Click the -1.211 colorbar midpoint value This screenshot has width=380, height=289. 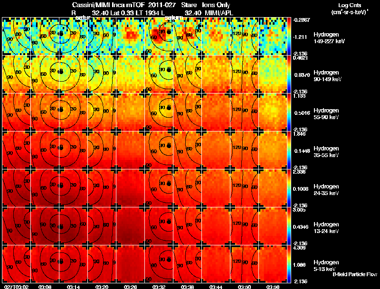[x=300, y=37]
